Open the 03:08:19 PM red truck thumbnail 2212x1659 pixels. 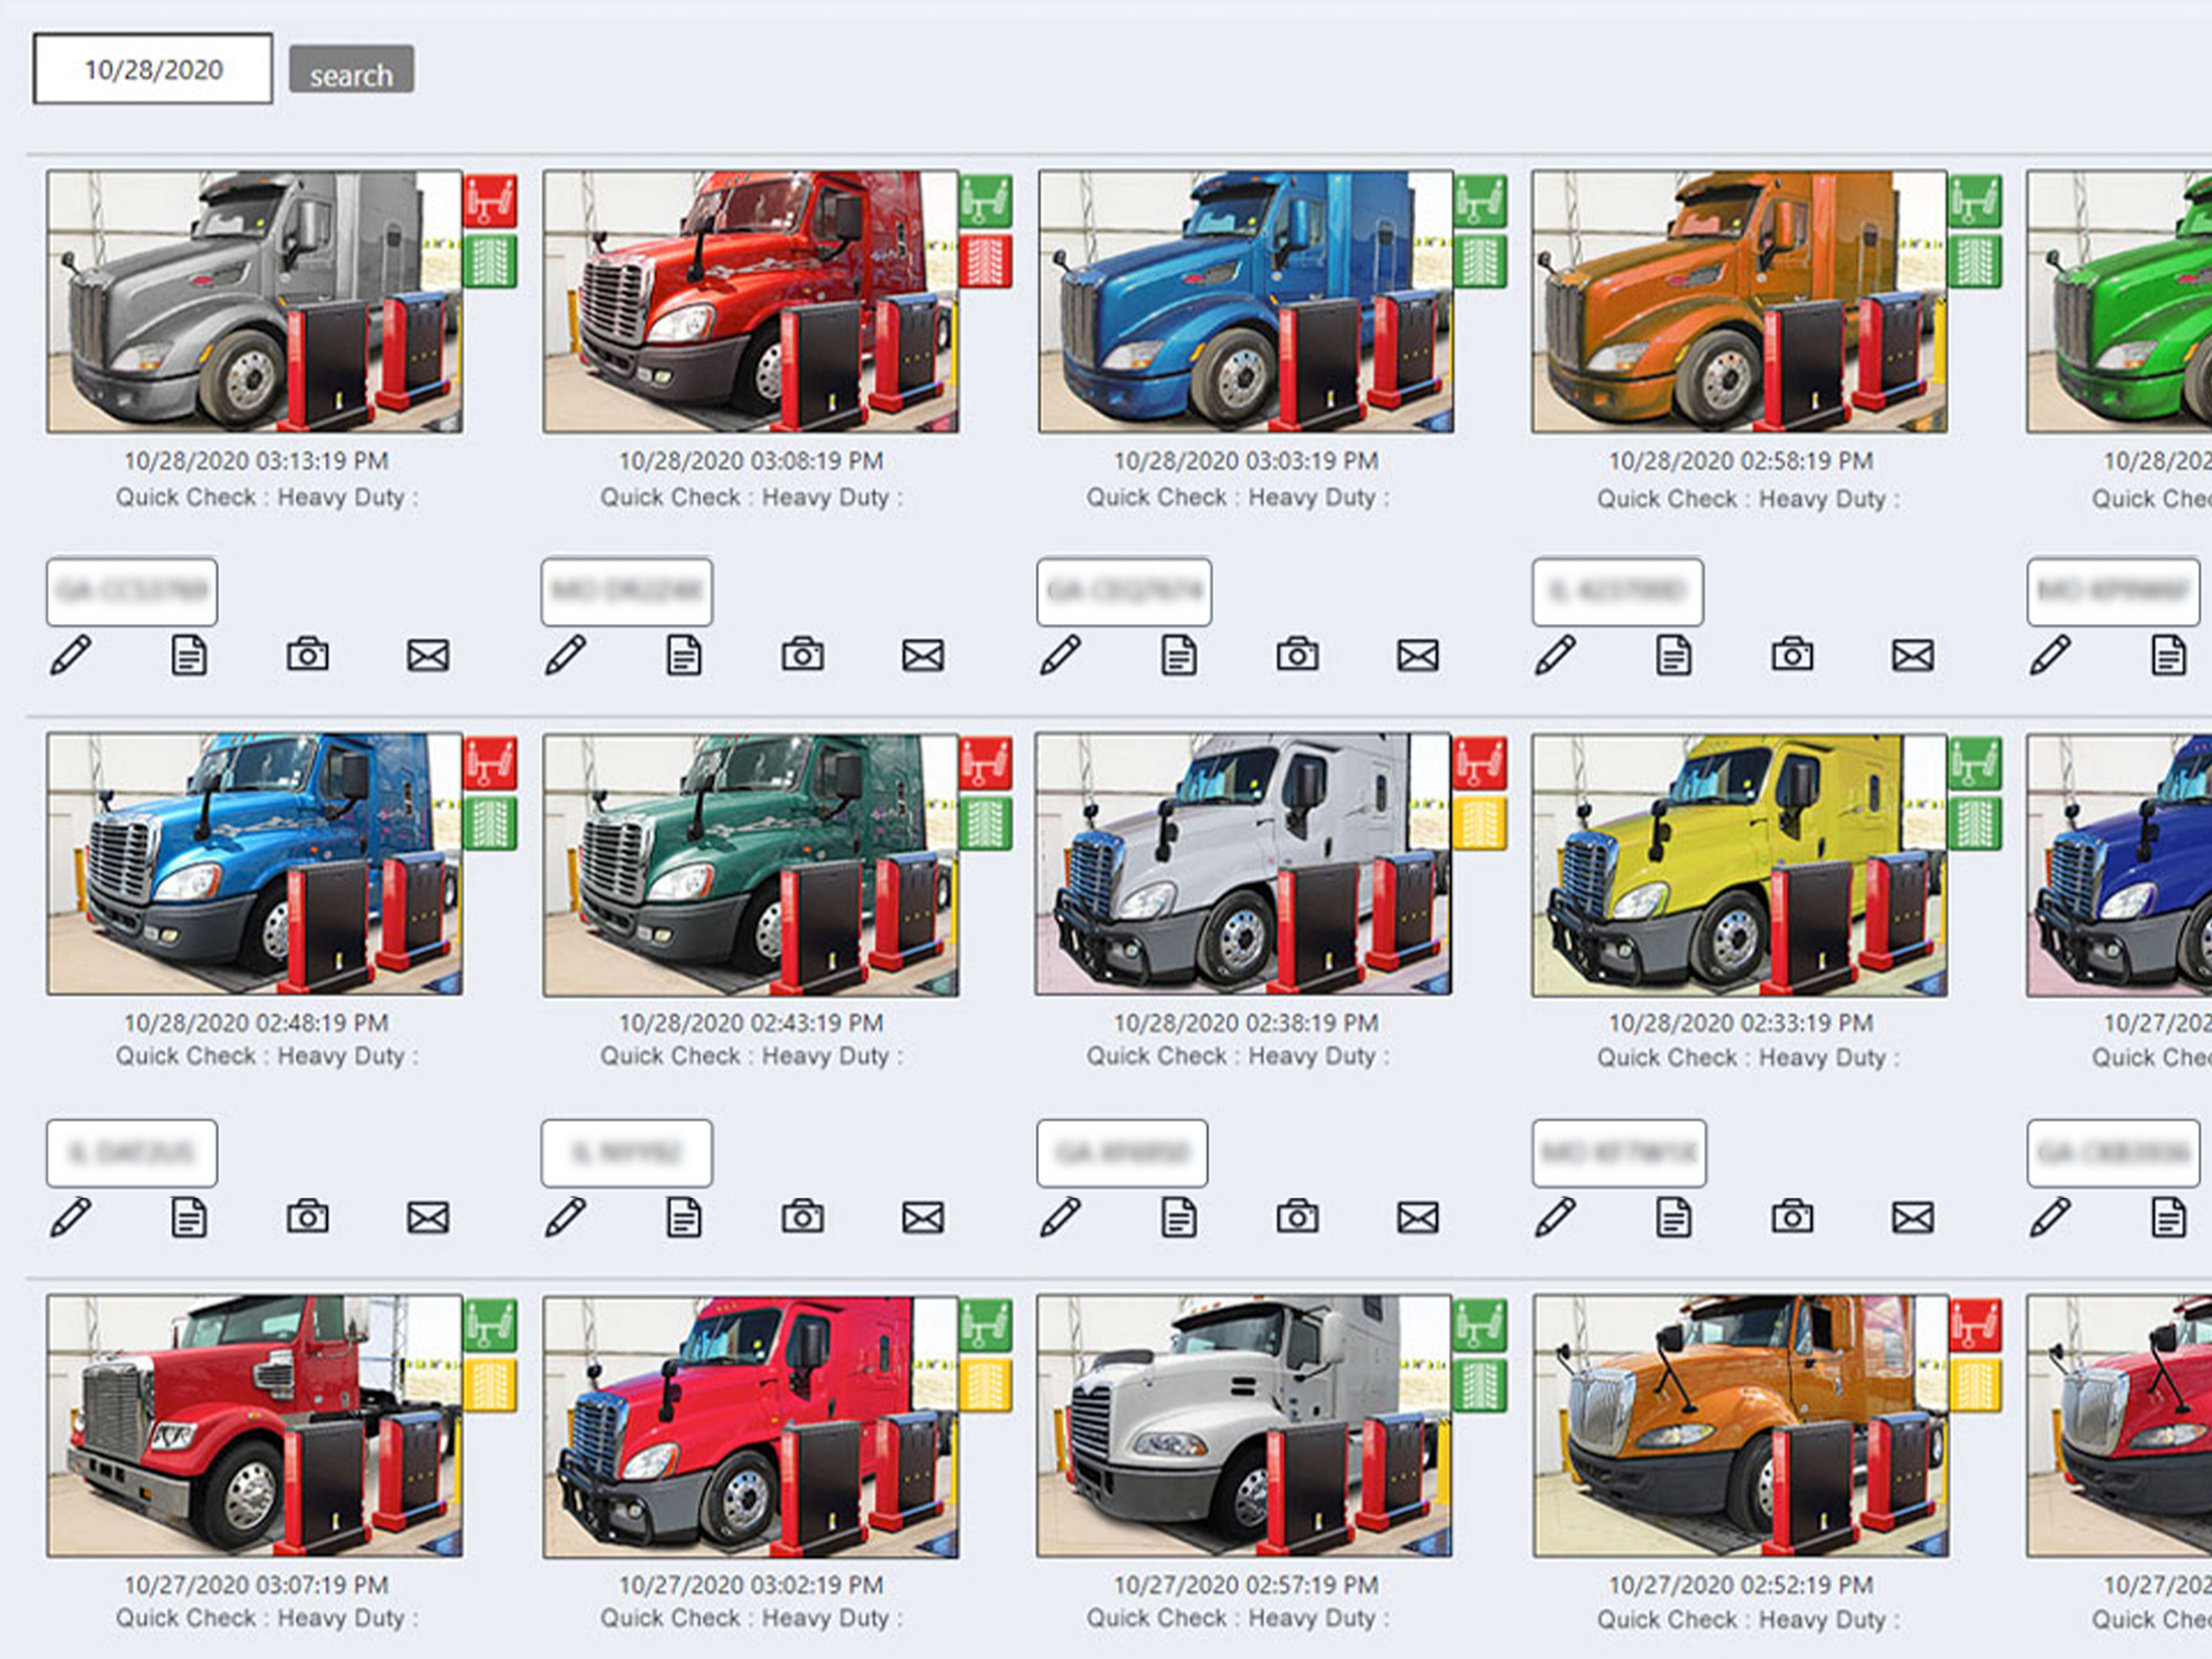pyautogui.click(x=750, y=301)
